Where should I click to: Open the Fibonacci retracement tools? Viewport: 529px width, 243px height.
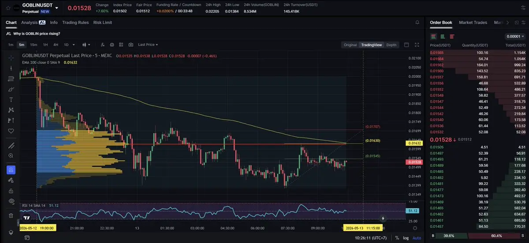click(11, 79)
